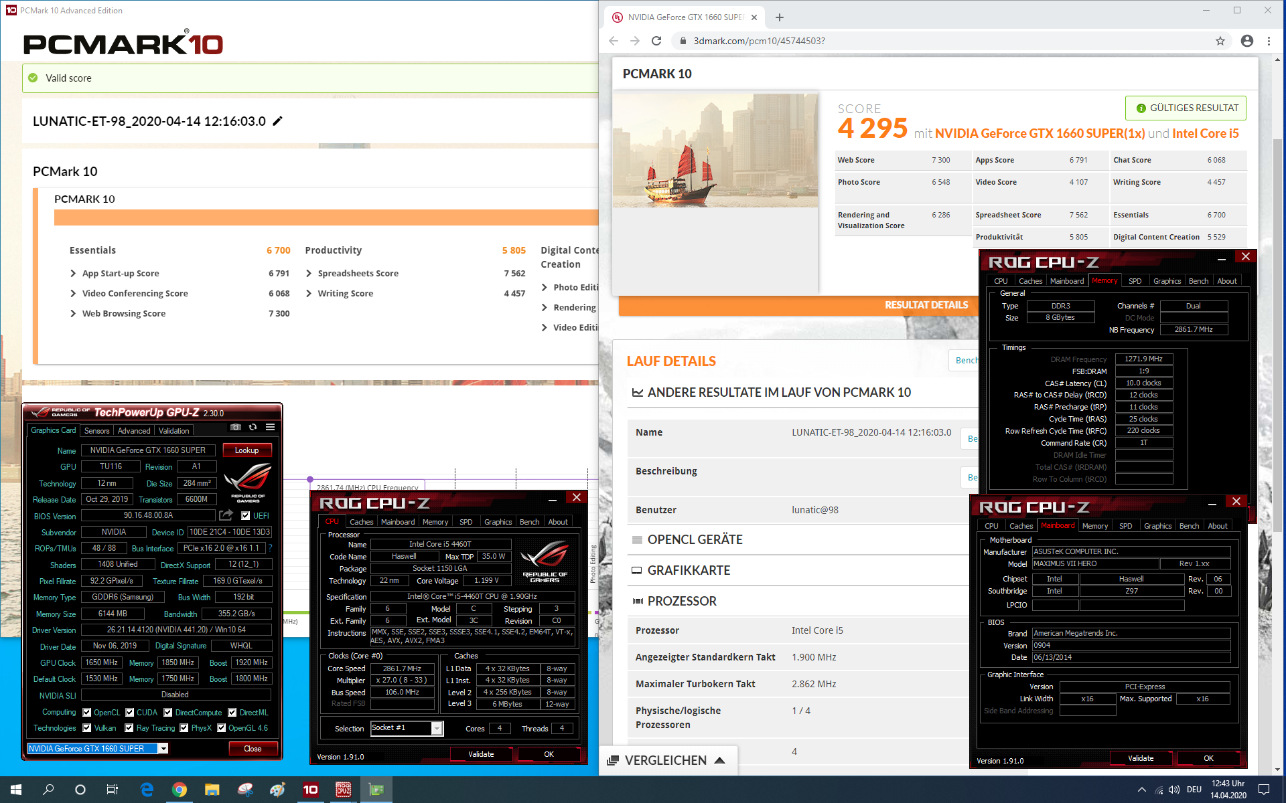
Task: Switch to PCMark 10 in the taskbar
Action: [x=311, y=790]
